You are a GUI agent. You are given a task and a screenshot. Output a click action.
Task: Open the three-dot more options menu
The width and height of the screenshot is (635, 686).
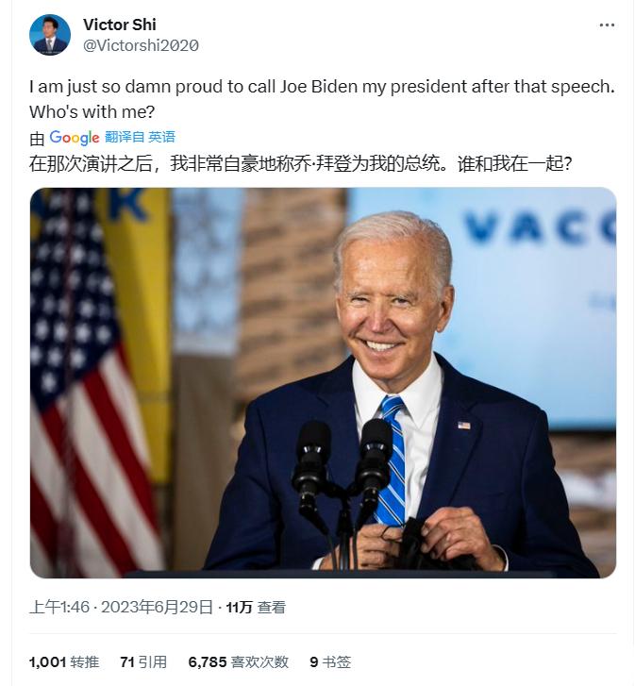pyautogui.click(x=607, y=25)
